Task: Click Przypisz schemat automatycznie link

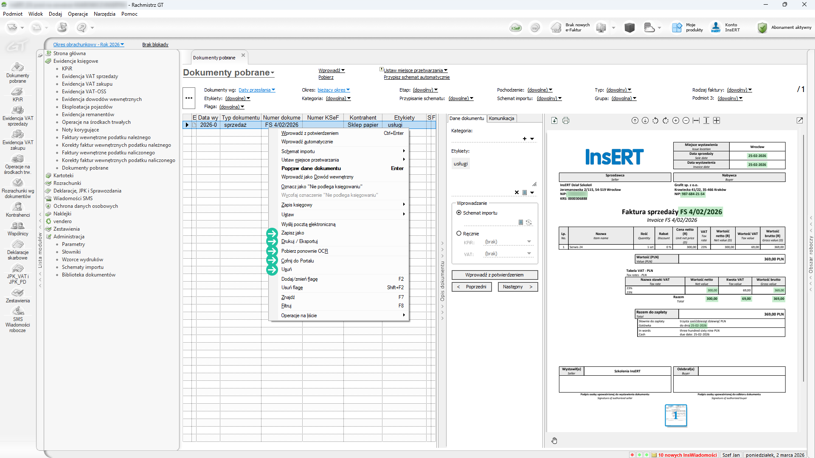Action: coord(416,77)
